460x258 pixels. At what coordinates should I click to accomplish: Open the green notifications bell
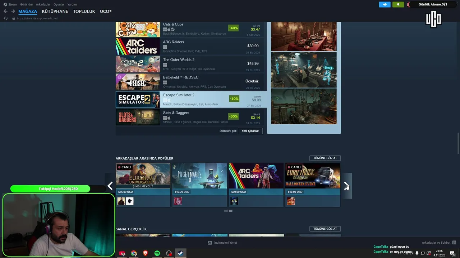pyautogui.click(x=398, y=4)
